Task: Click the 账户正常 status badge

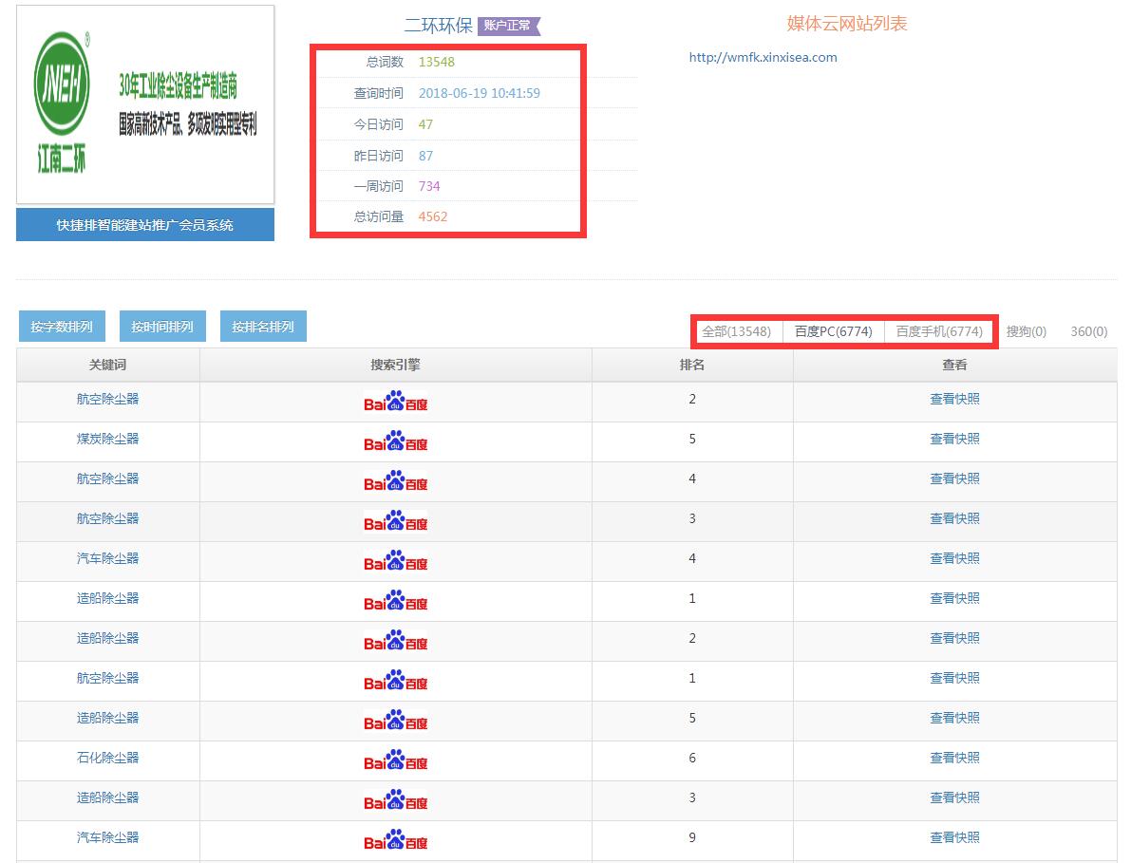Action: click(507, 26)
